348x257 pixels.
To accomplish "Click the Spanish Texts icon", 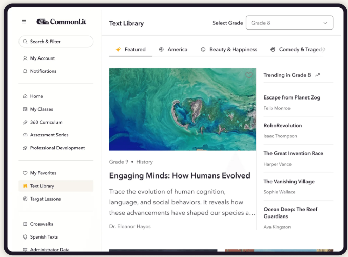I will [25, 237].
